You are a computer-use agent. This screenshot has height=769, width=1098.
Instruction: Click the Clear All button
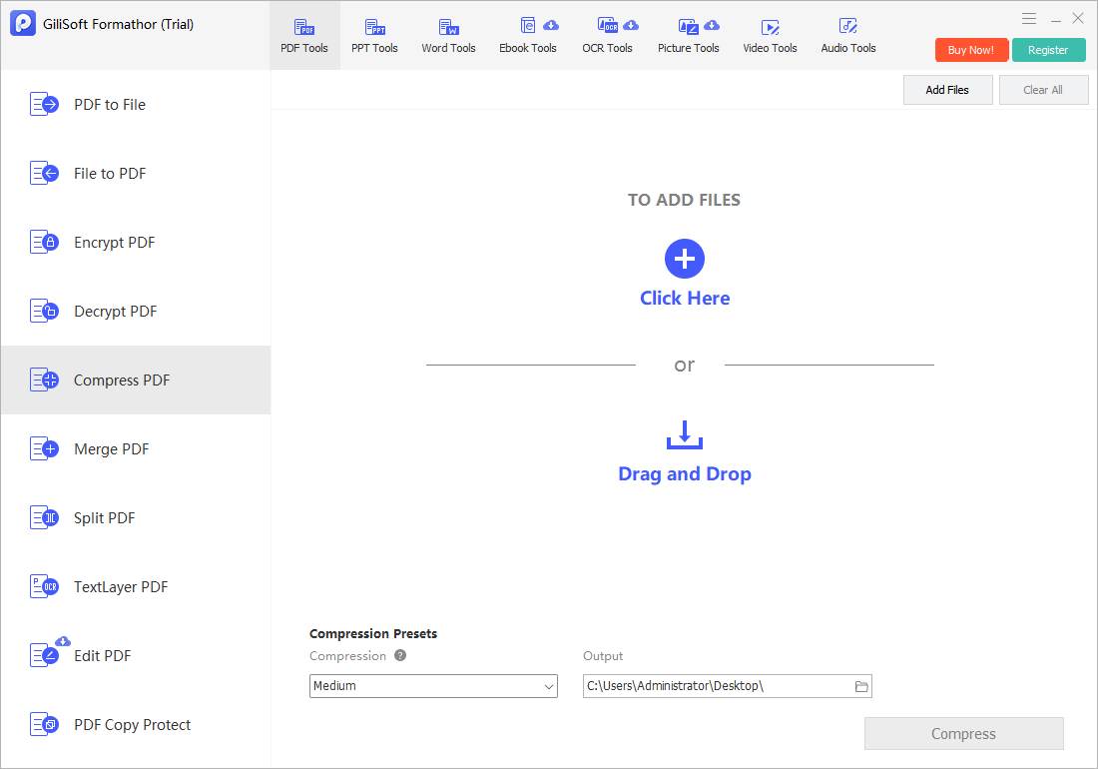(1043, 90)
